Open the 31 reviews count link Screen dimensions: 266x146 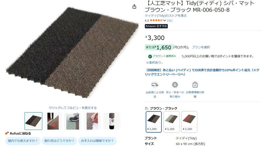[x=170, y=21]
